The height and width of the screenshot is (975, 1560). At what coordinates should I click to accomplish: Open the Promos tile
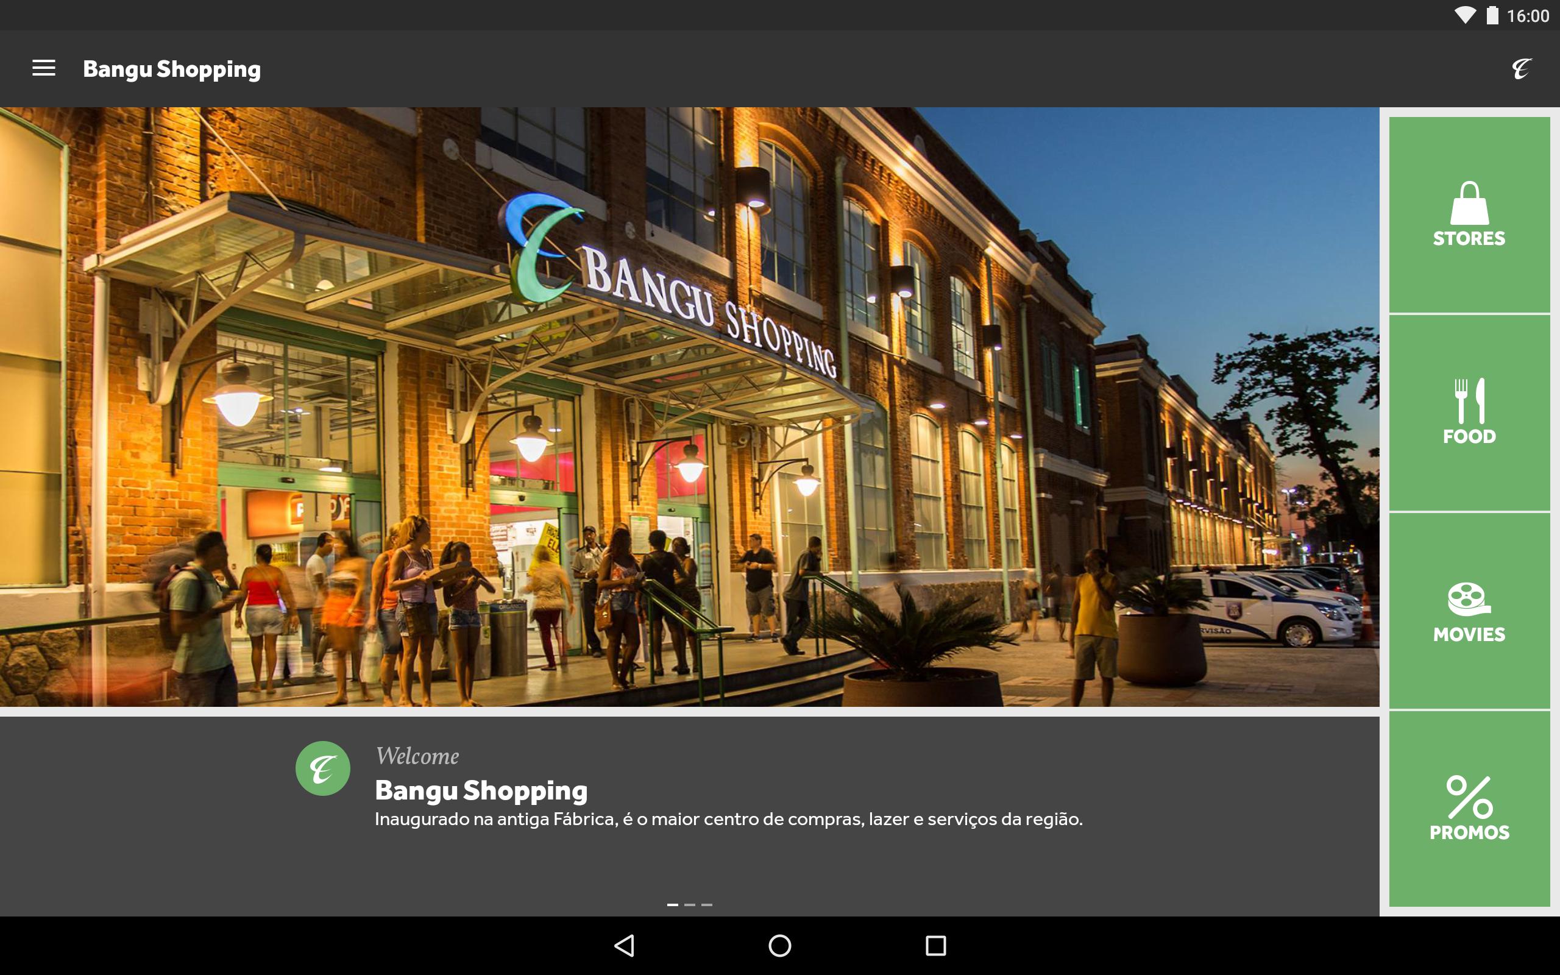click(x=1469, y=809)
